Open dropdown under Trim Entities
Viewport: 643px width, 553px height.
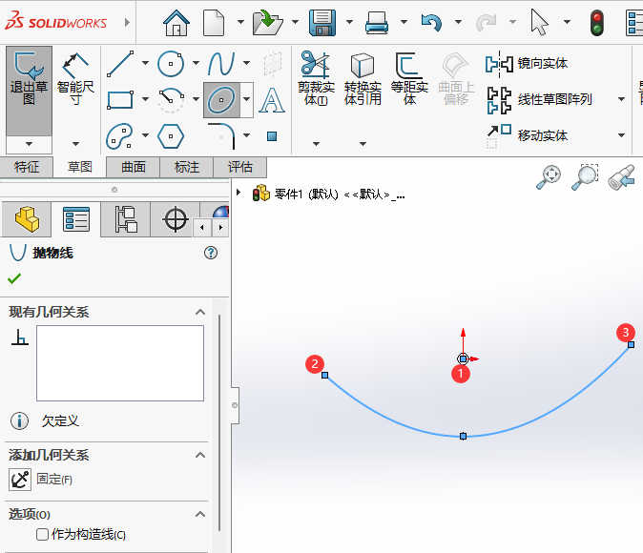[316, 144]
